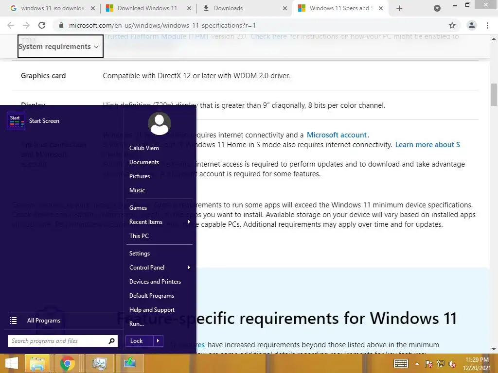Click the browser forward arrow

point(26,25)
